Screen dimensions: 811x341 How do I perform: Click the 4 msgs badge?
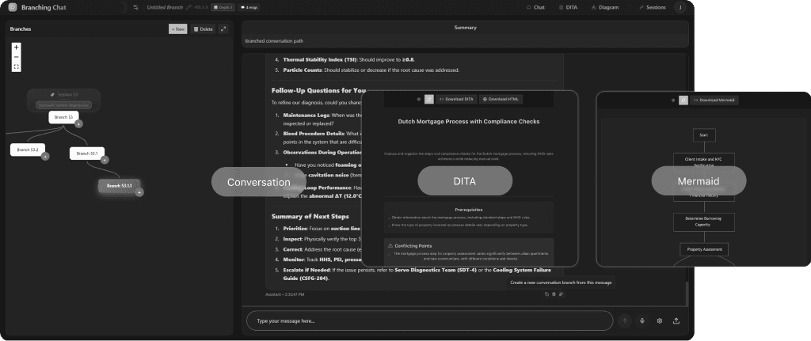249,7
